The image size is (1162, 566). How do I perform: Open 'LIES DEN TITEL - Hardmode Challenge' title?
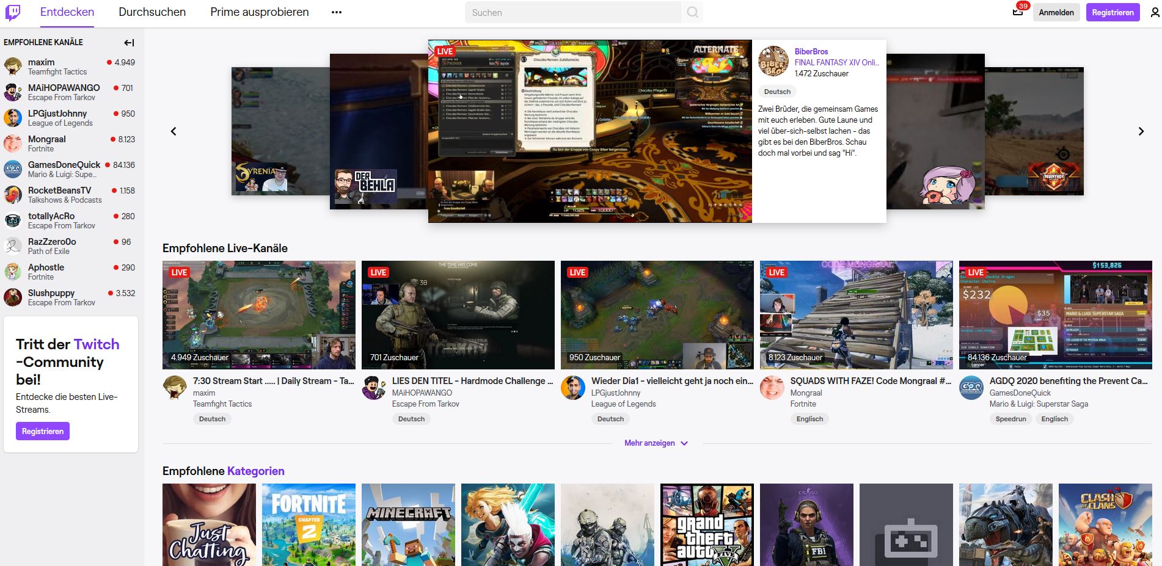473,381
